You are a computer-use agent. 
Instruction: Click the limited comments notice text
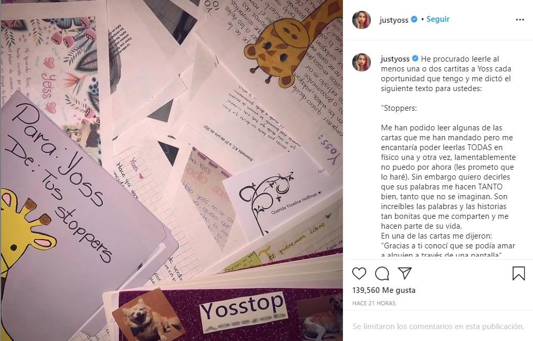coord(438,327)
